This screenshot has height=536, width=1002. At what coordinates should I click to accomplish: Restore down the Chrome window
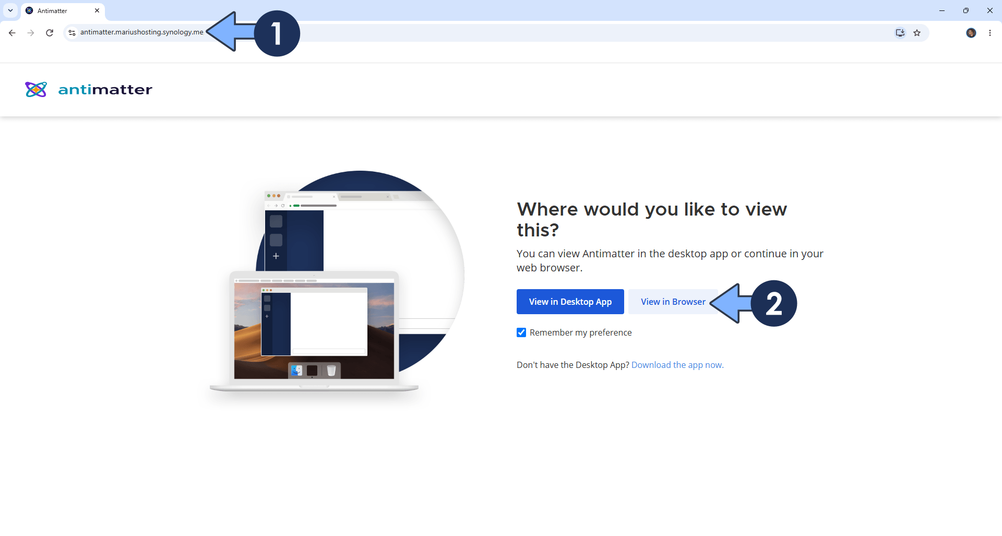(x=966, y=10)
